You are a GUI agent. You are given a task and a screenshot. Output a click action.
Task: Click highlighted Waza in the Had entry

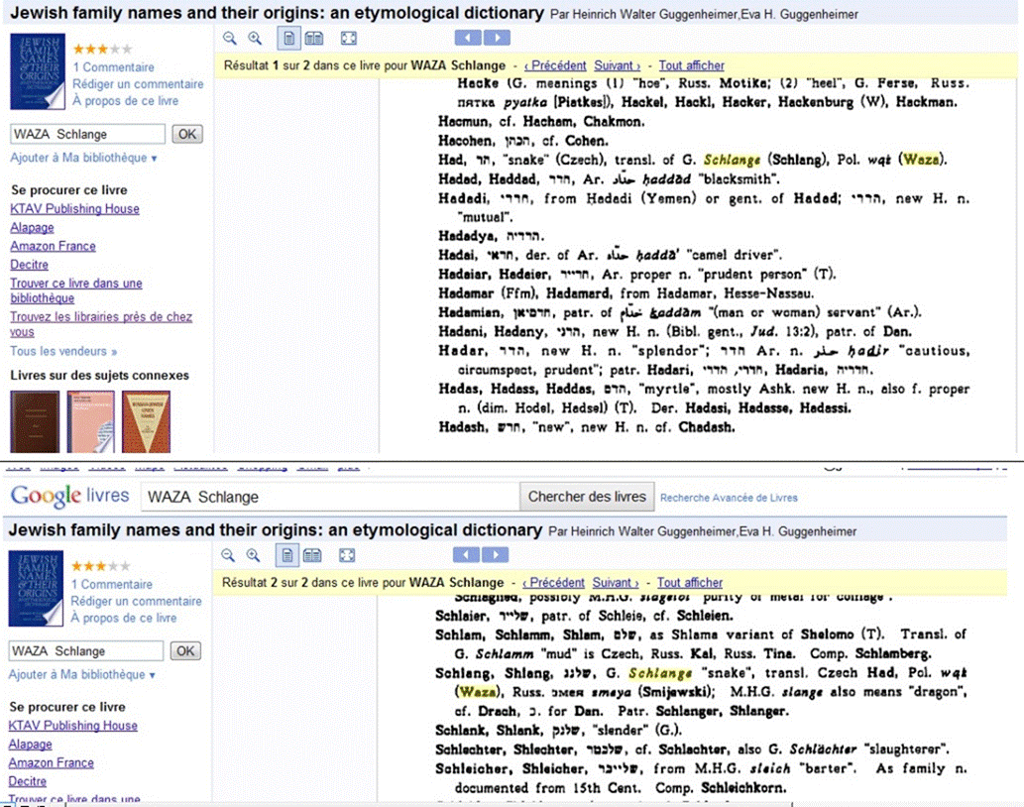point(921,160)
